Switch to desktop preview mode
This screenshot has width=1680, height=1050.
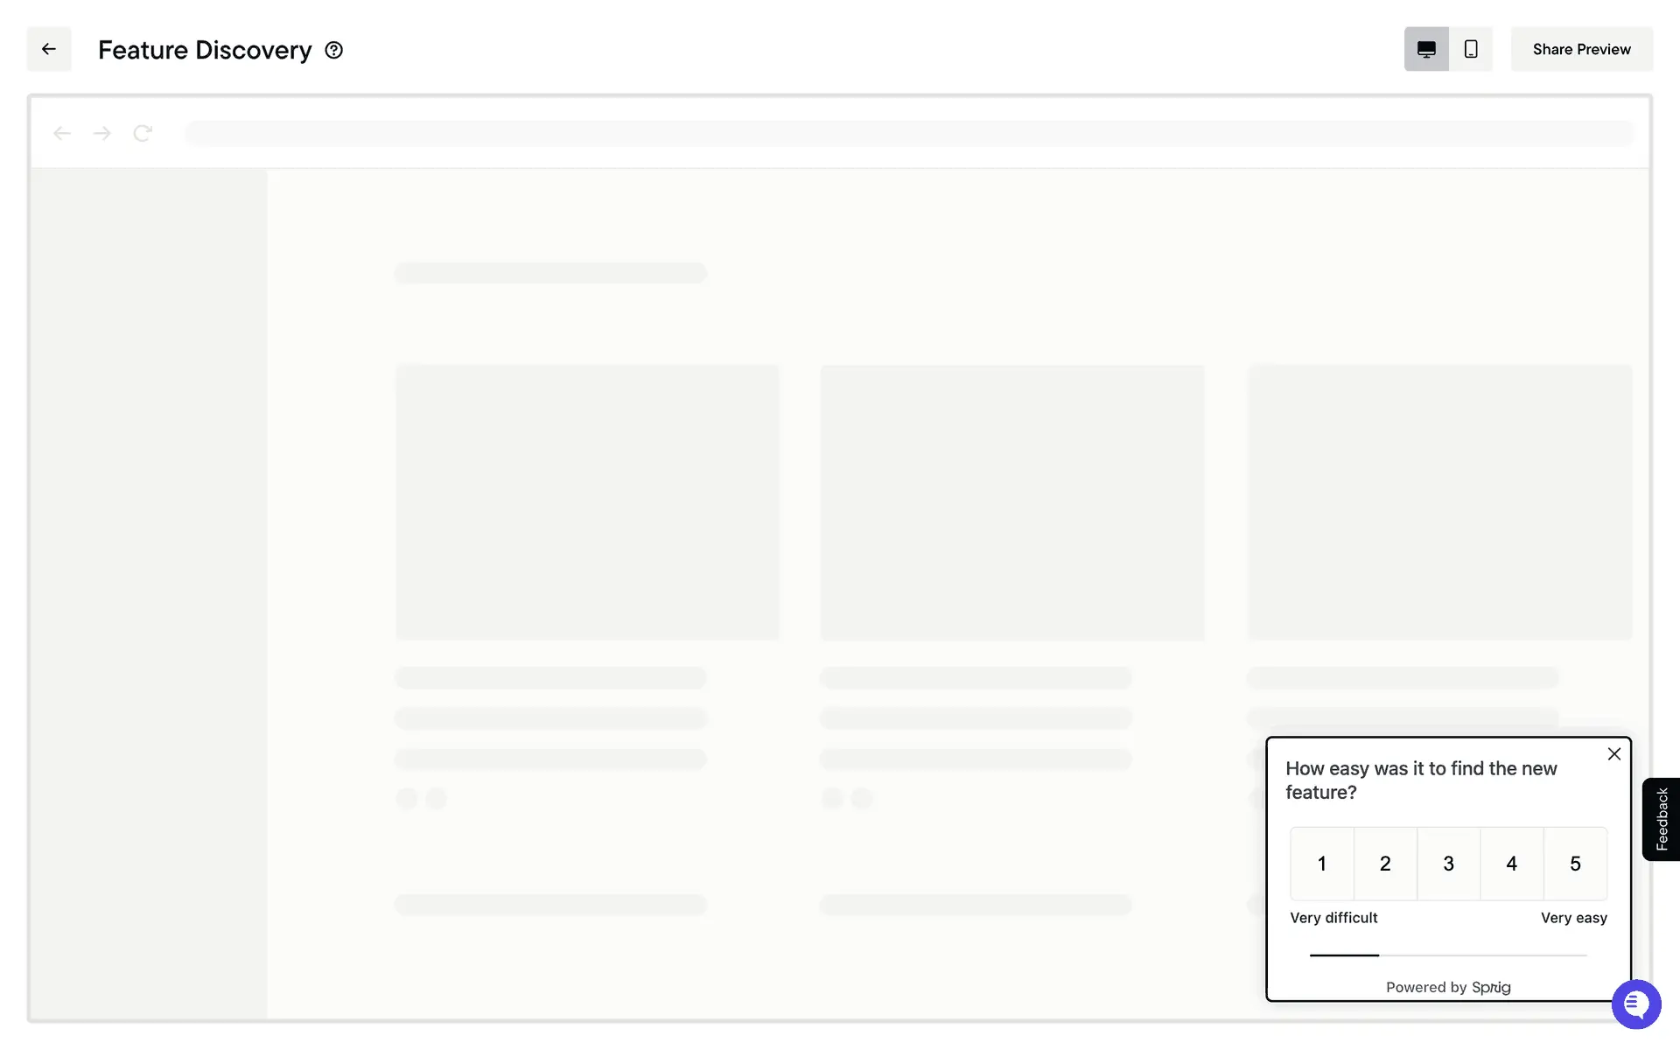pos(1426,49)
